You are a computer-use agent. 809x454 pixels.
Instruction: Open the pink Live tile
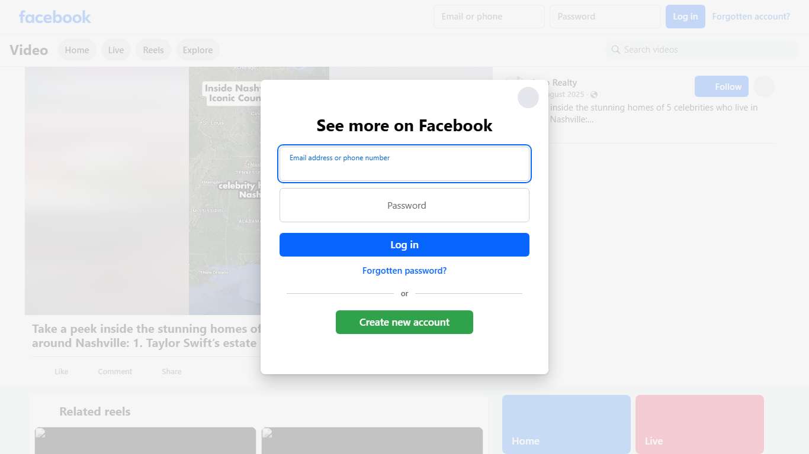tap(699, 424)
